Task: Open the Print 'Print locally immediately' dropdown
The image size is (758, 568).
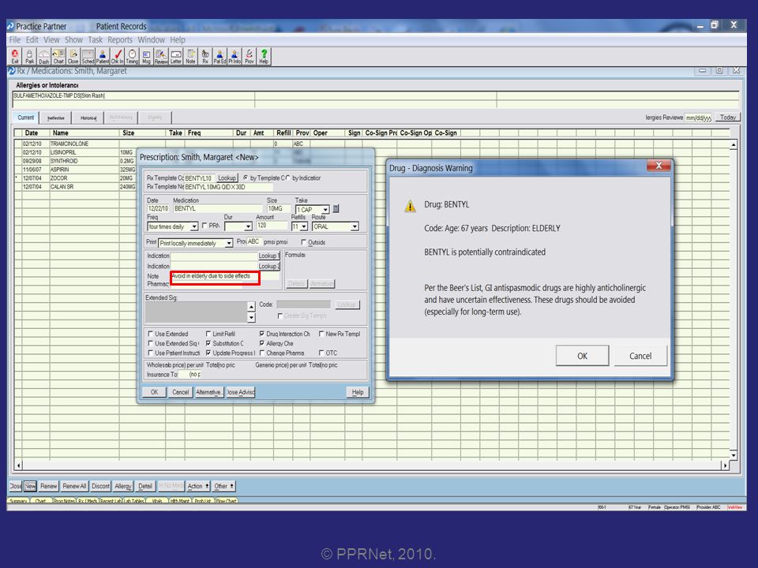Action: point(229,244)
